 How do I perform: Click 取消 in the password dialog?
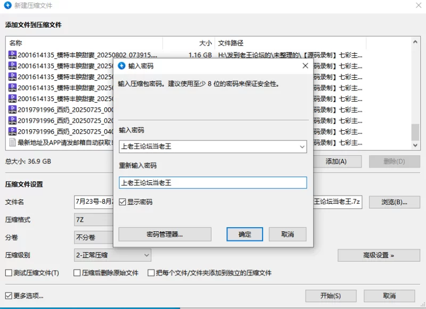[x=288, y=234]
